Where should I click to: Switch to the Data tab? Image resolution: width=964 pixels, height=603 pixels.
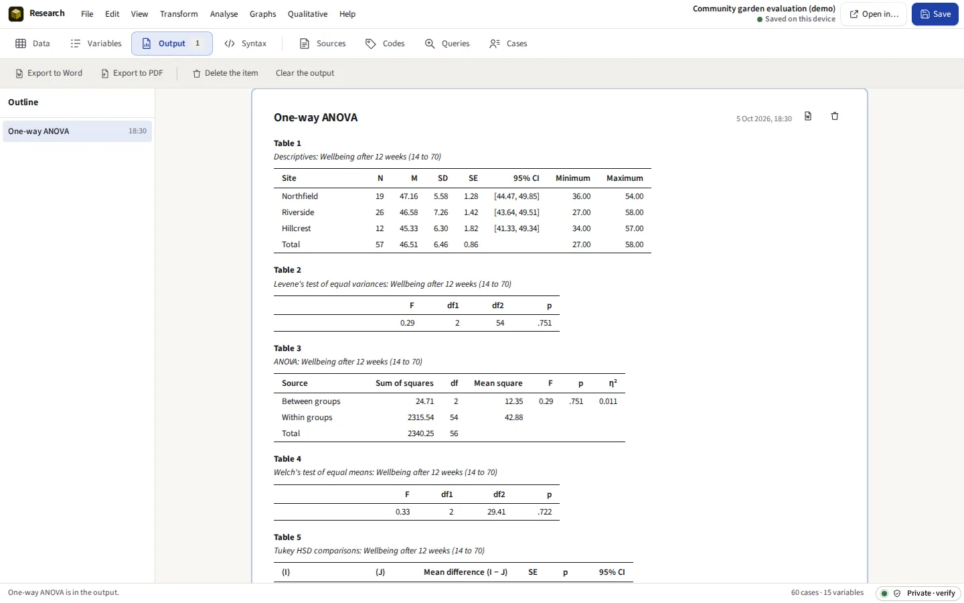tap(33, 44)
